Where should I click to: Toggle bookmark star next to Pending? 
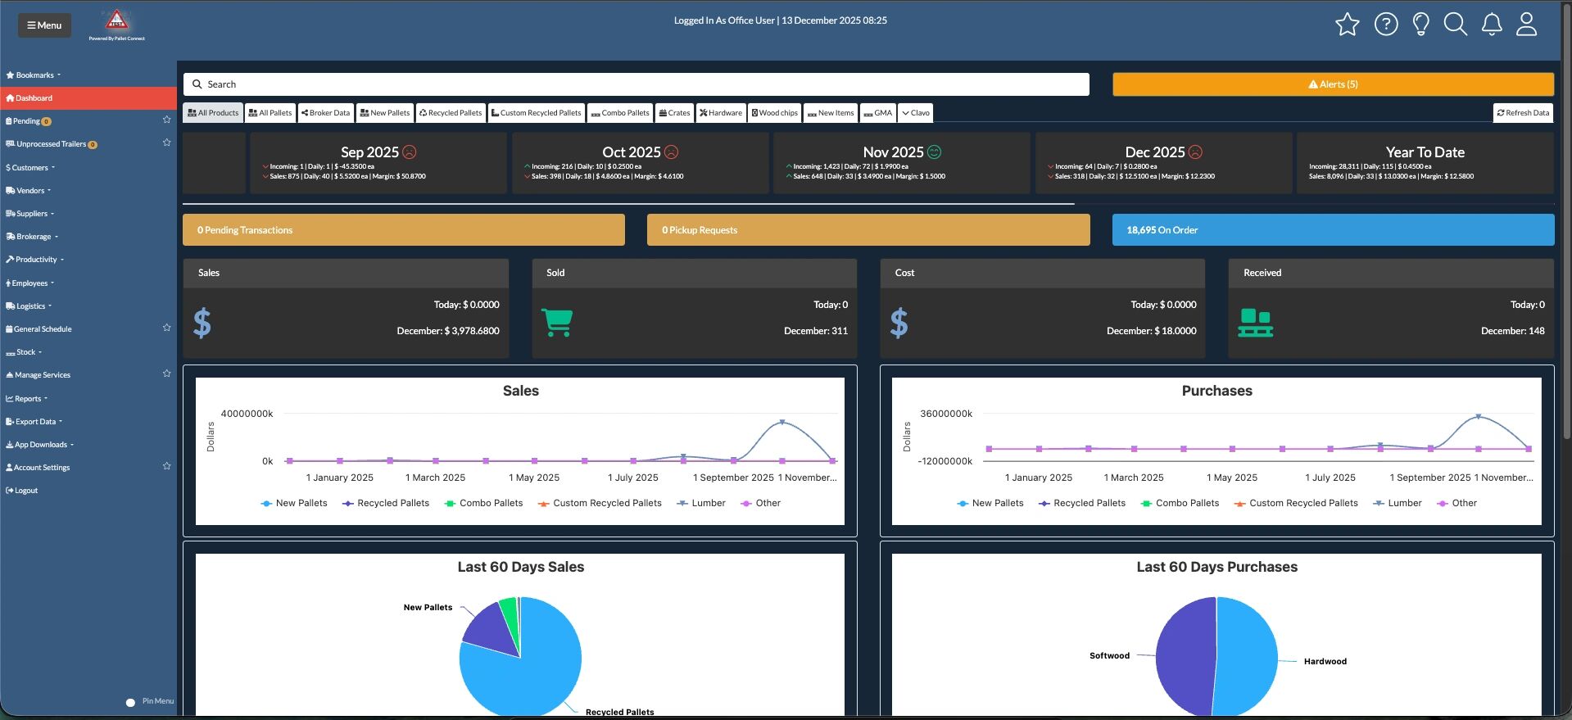pos(166,120)
